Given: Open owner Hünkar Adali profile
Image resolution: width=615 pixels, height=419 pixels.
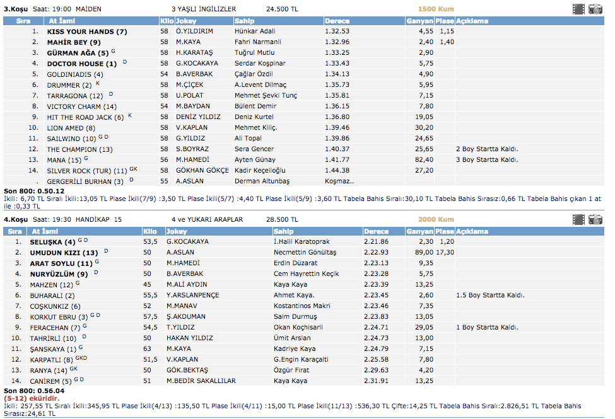Looking at the screenshot, I should point(255,32).
